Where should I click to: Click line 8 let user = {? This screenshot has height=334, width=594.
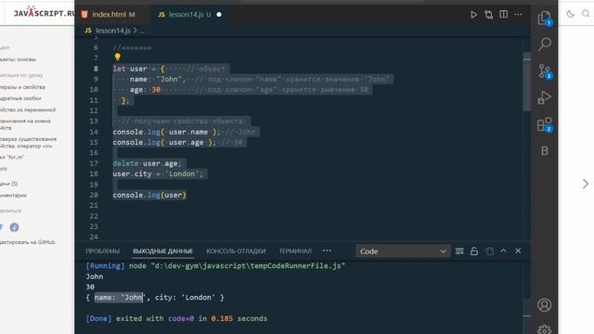[x=138, y=69]
